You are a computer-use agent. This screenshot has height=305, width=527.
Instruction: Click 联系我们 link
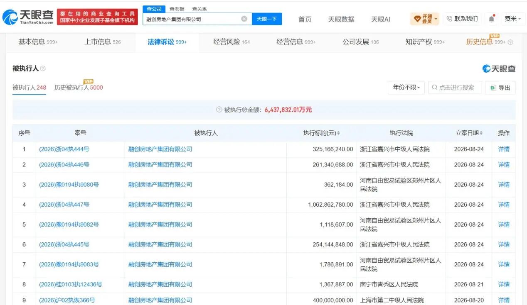coord(466,19)
